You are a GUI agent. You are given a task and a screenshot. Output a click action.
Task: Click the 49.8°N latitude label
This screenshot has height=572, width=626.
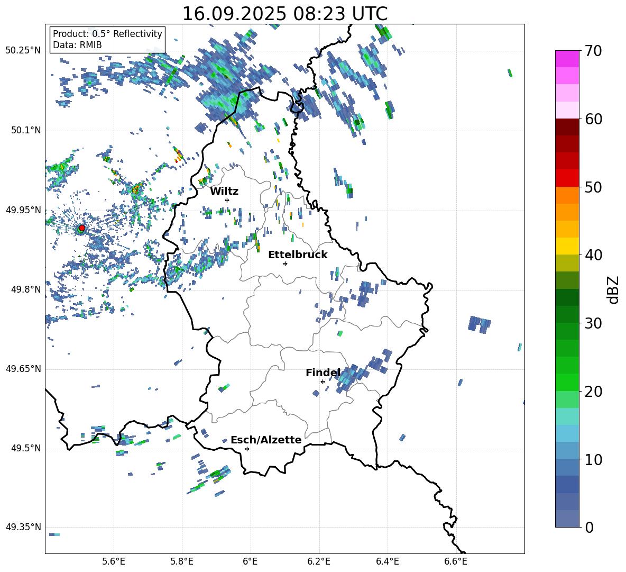[x=26, y=289]
